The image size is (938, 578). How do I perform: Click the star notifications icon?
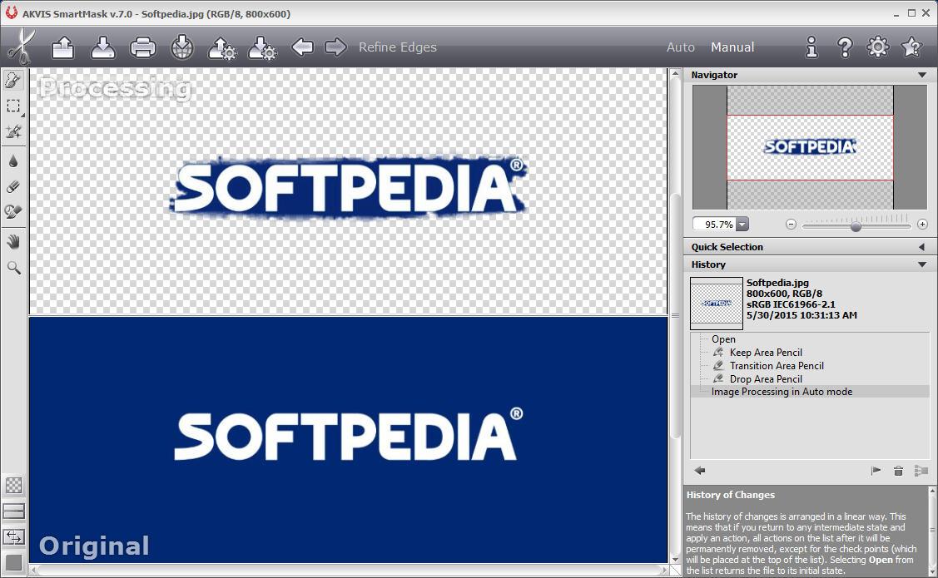(x=911, y=47)
